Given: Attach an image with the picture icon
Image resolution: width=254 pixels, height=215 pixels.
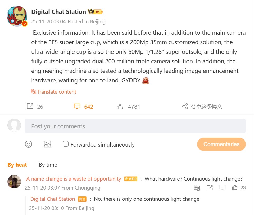Looking at the screenshot, I should click(47, 144).
